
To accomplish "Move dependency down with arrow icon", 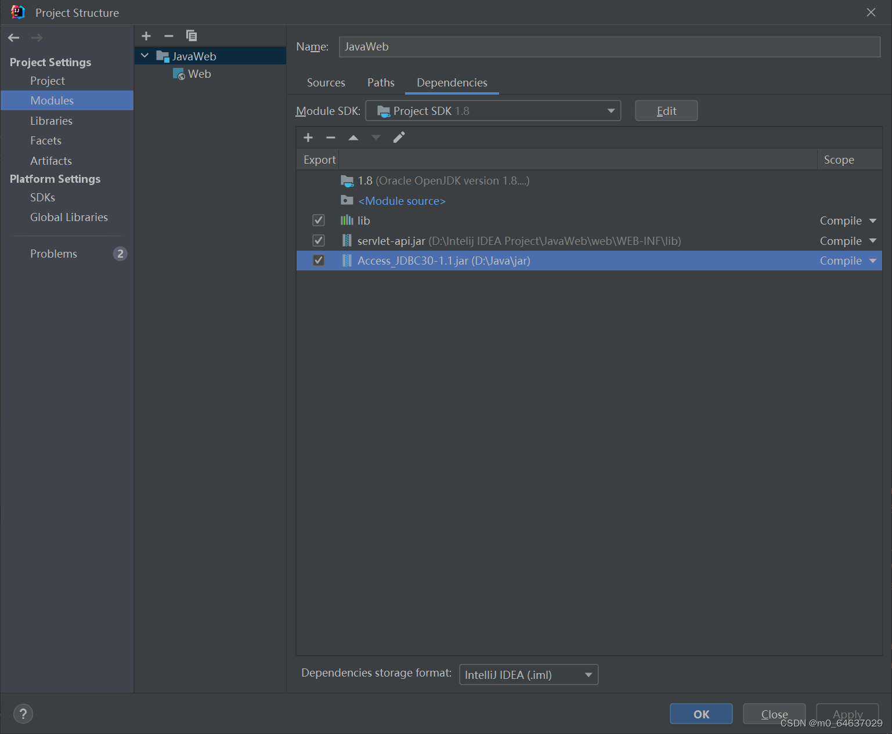I will (376, 138).
